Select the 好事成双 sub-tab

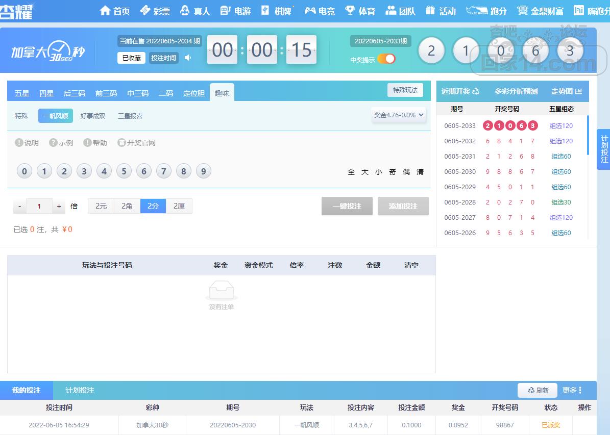coord(93,116)
